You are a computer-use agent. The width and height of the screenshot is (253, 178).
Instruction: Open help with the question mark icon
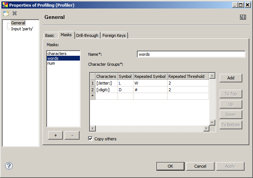(9, 166)
